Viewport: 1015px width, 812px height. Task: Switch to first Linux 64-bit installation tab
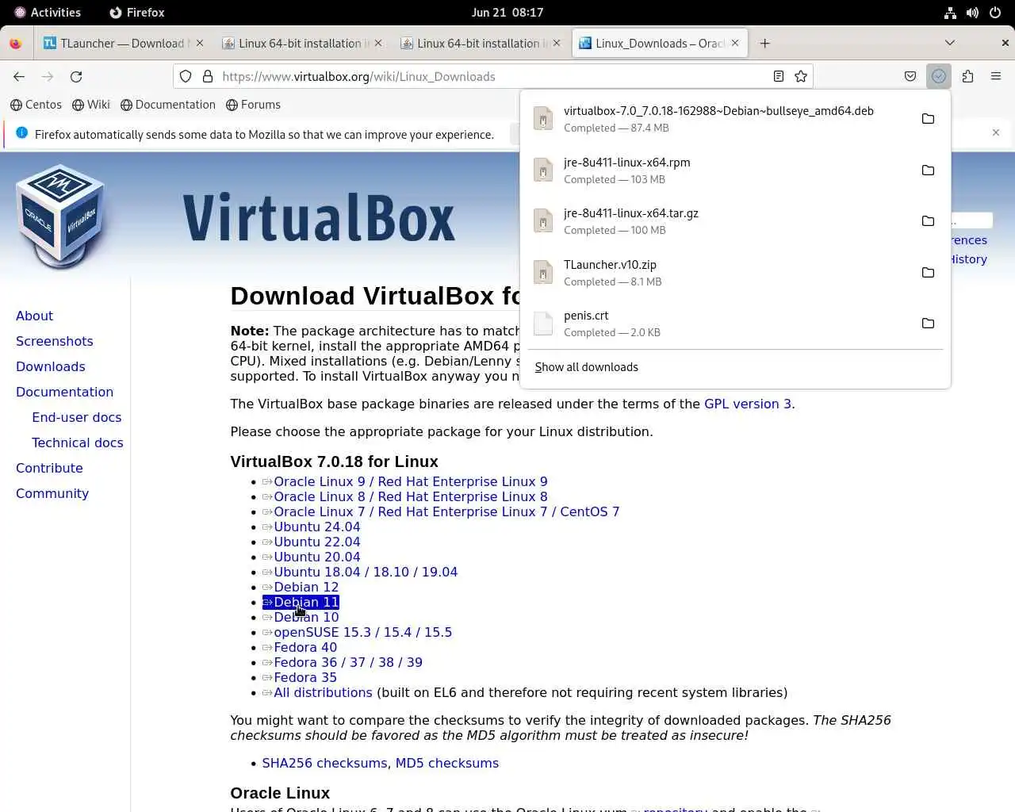pyautogui.click(x=301, y=43)
